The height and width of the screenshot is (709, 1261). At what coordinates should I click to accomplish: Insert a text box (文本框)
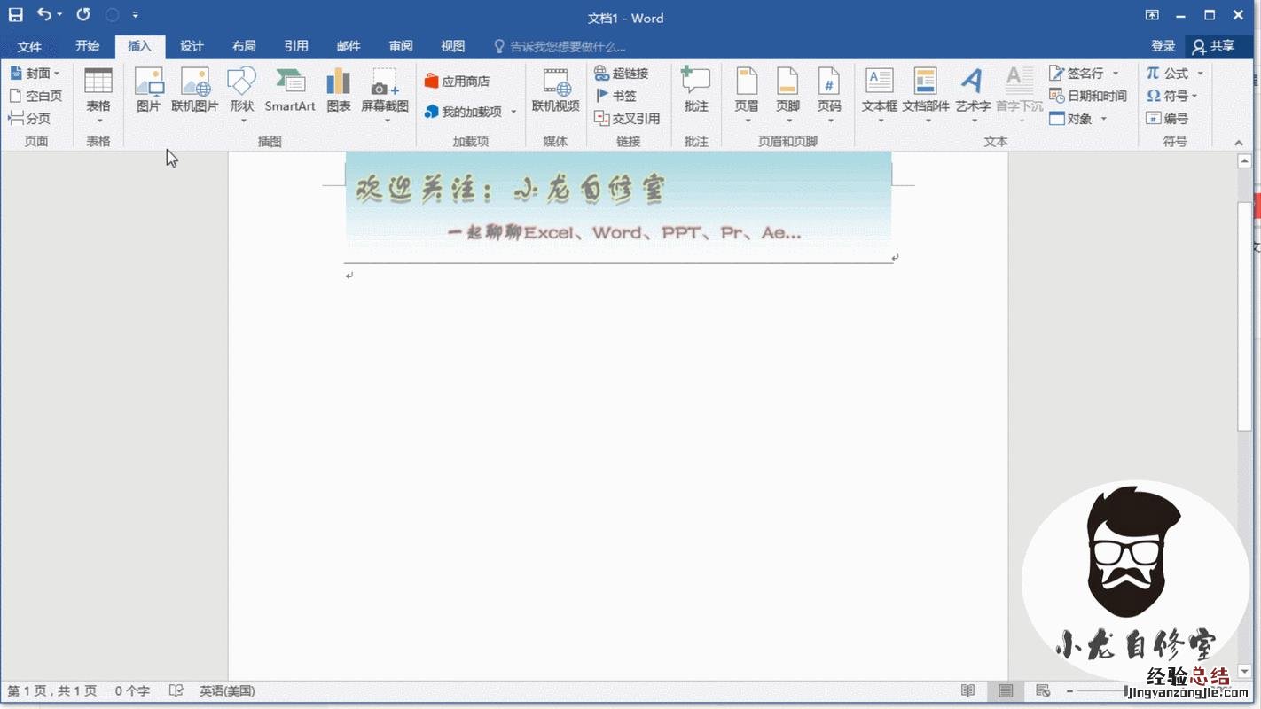coord(880,96)
